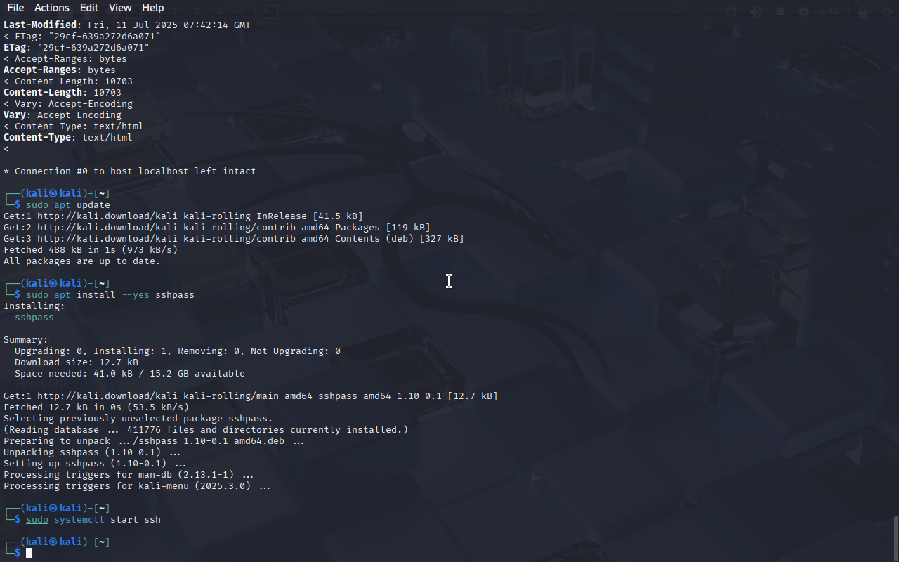Click the network connection icon in panel
Screen dimensions: 899x562
pyautogui.click(x=731, y=12)
